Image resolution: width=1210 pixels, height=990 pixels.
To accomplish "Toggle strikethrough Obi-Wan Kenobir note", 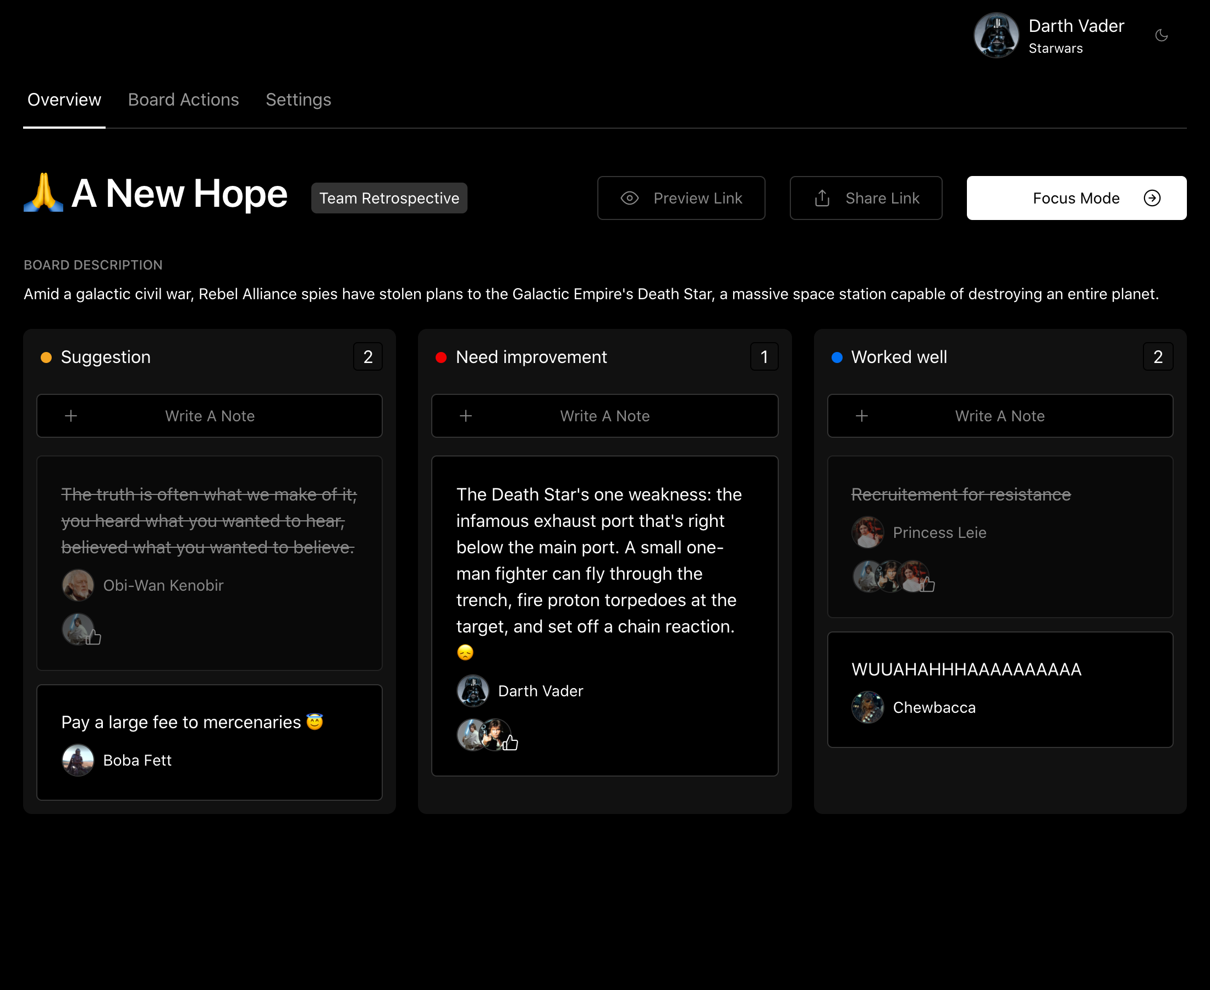I will tap(208, 520).
